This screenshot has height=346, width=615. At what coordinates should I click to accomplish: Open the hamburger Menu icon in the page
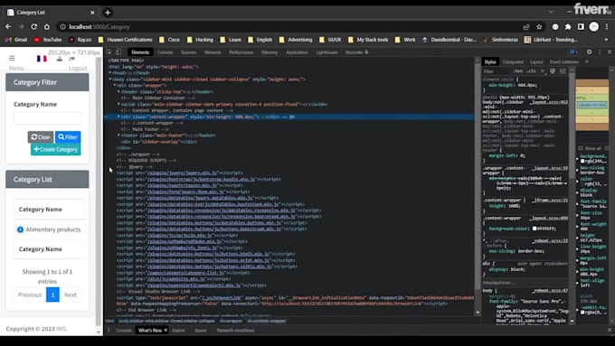(12, 58)
